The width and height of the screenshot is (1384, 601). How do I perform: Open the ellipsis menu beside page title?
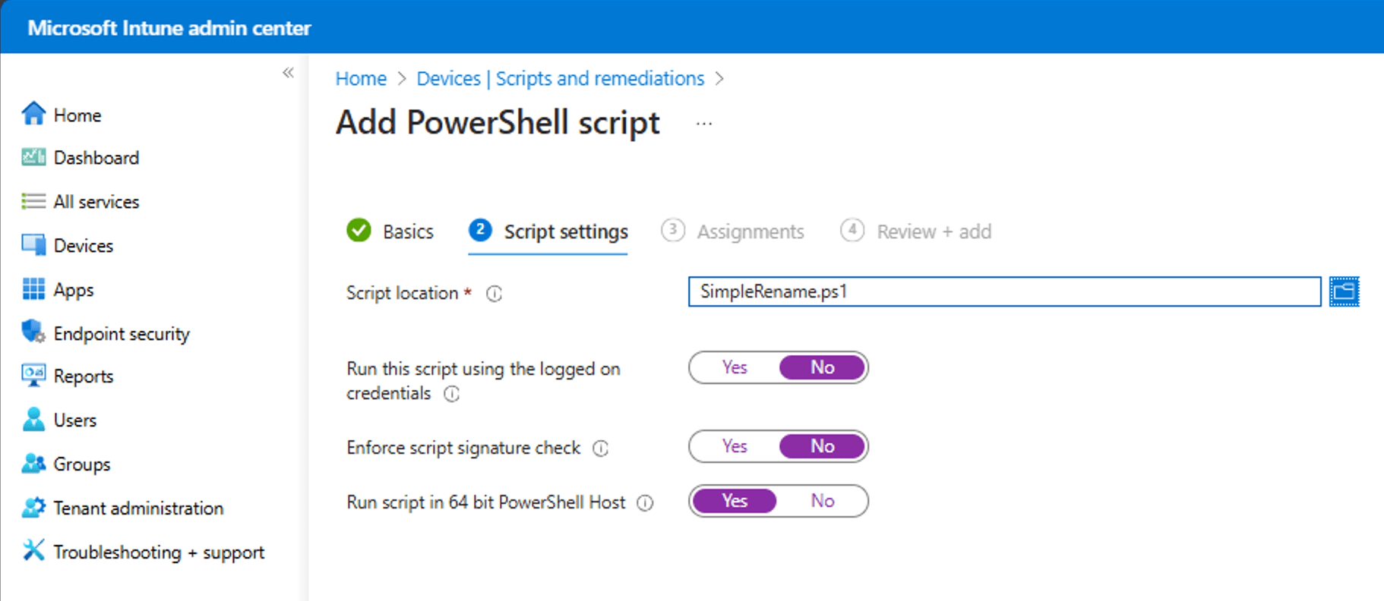point(704,123)
